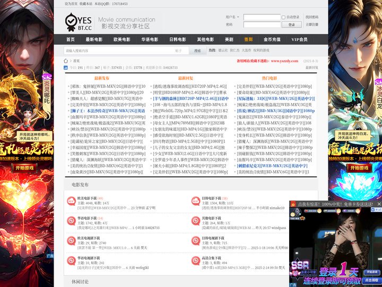382x287 pixels.
Task: Go to 首页 in navigation bar
Action: 71,39
